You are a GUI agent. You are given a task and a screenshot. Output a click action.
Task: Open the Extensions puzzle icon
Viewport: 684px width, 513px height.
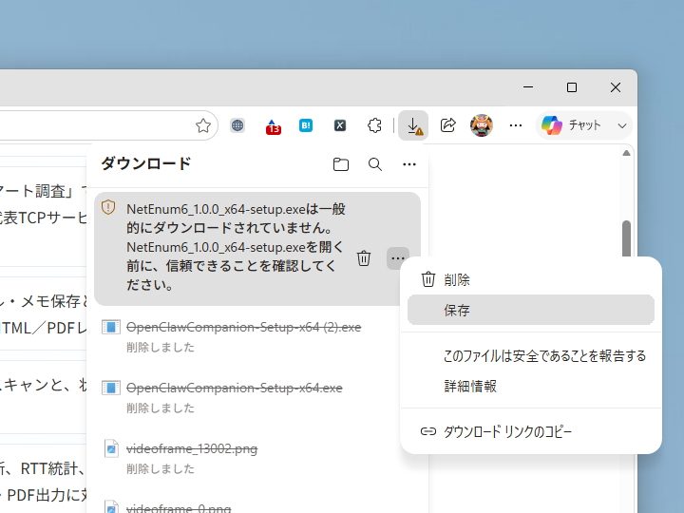374,125
